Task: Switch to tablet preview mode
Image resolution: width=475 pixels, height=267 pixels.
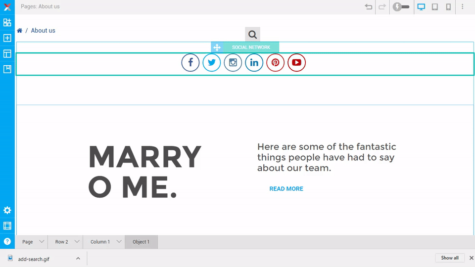Action: click(x=435, y=7)
